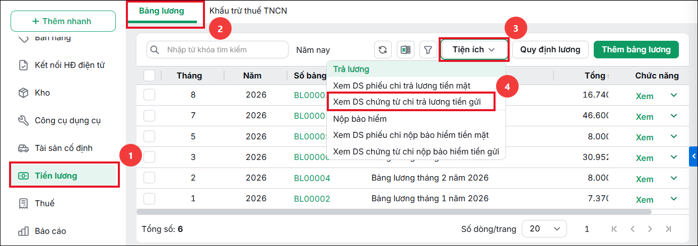This screenshot has width=698, height=246.
Task: Open Thuế icon in sidebar
Action: tap(23, 204)
